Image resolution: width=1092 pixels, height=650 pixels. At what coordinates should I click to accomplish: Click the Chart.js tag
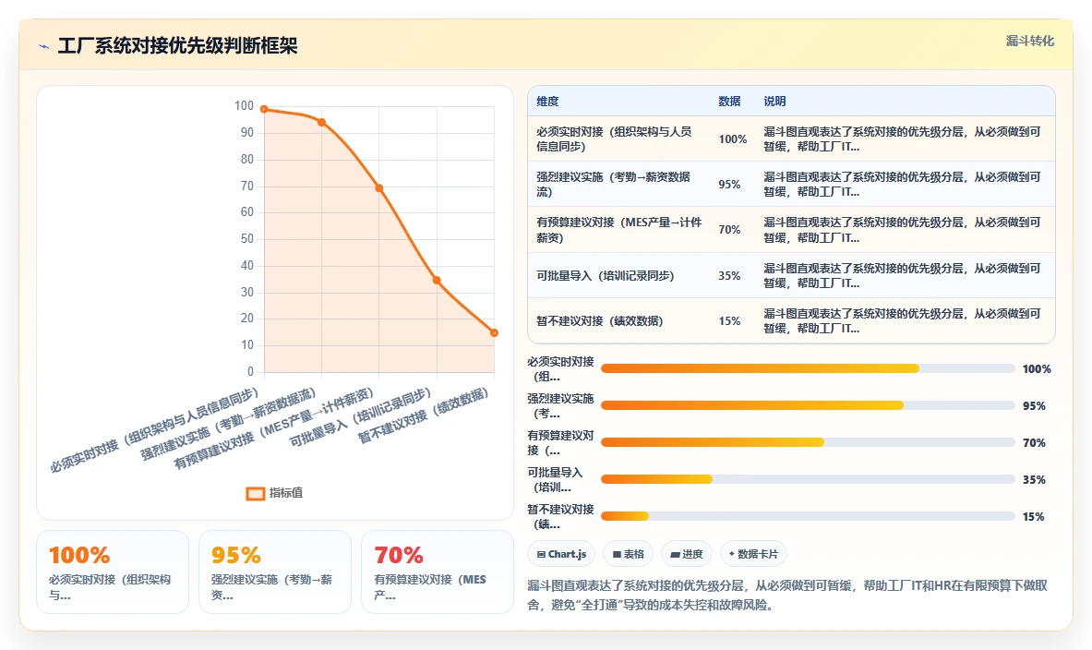[561, 554]
